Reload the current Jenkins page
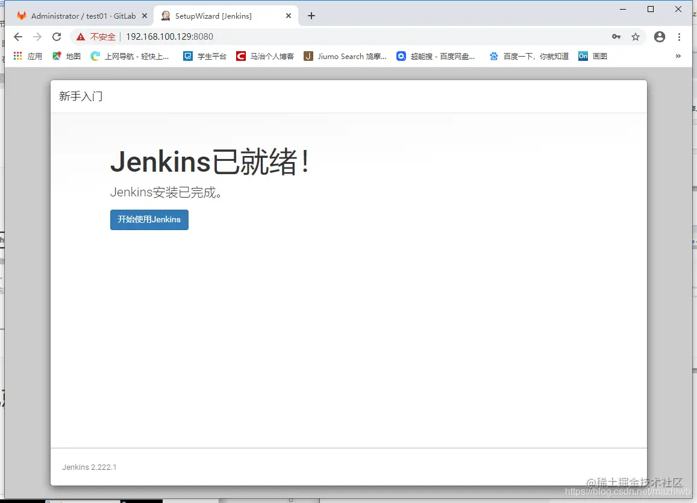Screen dimensions: 697x503 coord(57,37)
